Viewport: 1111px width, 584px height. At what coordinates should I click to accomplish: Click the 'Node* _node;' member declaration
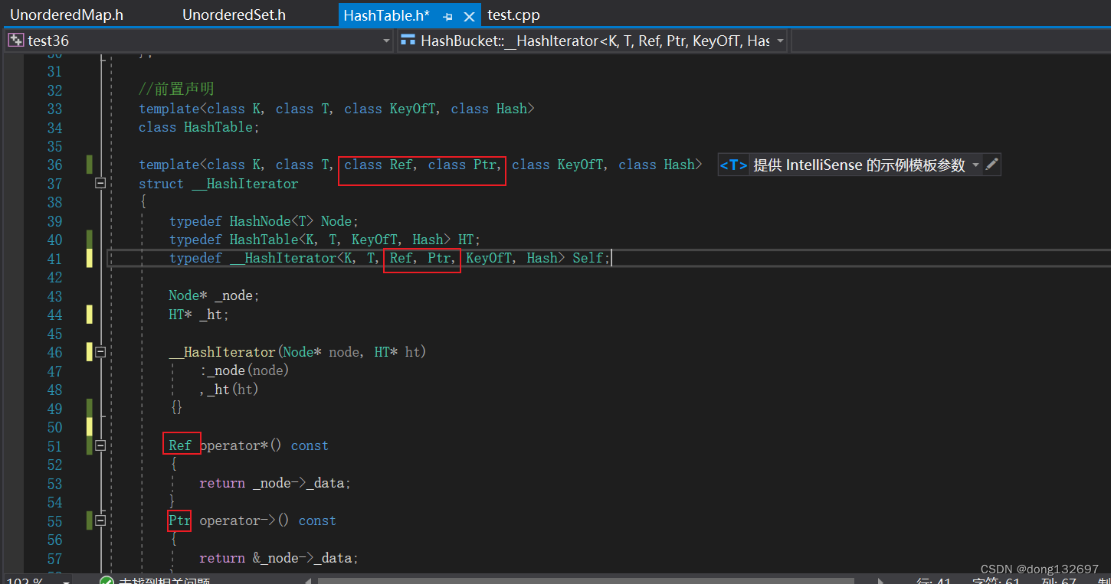click(215, 295)
